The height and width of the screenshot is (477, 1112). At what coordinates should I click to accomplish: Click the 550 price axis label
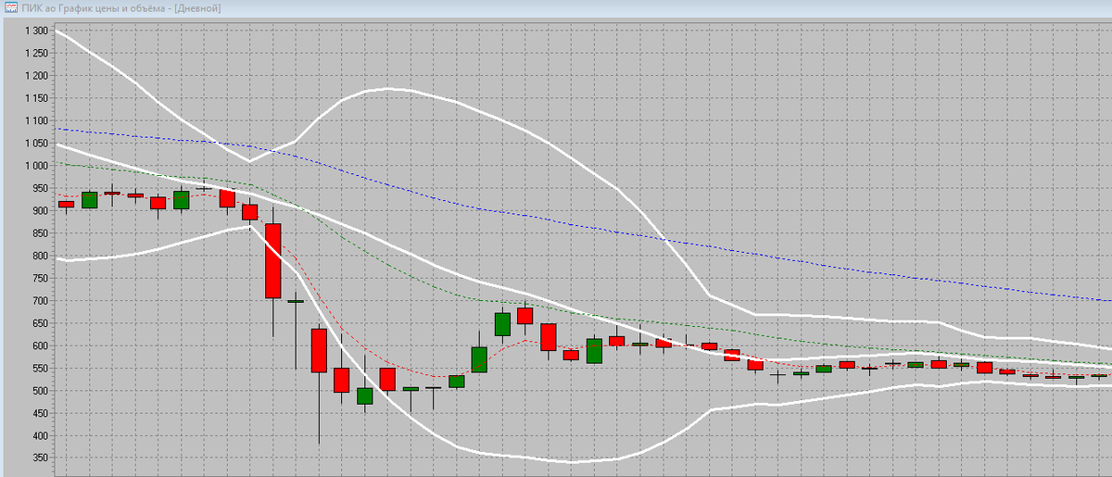pos(39,369)
